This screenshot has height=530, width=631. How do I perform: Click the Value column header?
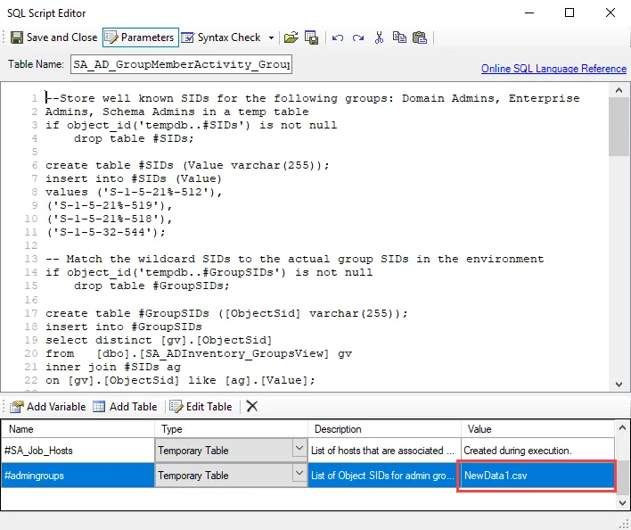pos(537,429)
